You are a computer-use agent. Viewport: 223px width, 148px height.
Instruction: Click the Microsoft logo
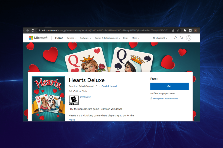pos(39,38)
